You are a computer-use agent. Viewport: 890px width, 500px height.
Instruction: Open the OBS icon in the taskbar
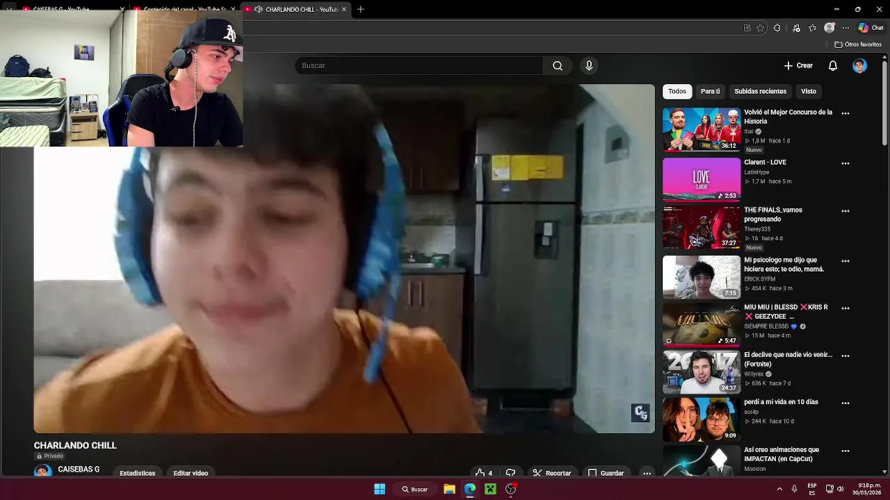point(511,489)
